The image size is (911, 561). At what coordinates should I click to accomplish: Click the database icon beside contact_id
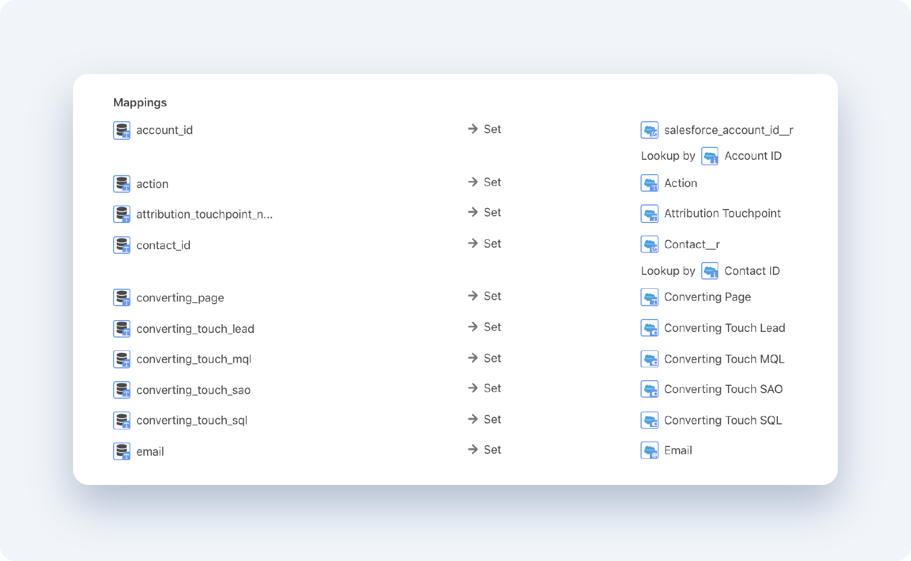[122, 245]
